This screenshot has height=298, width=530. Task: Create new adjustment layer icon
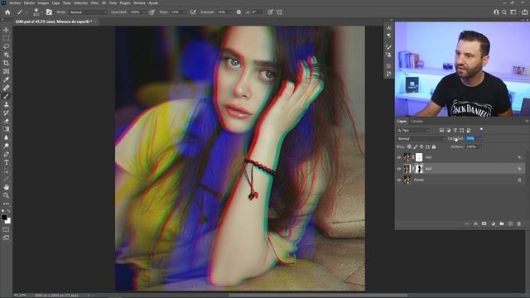(x=494, y=223)
